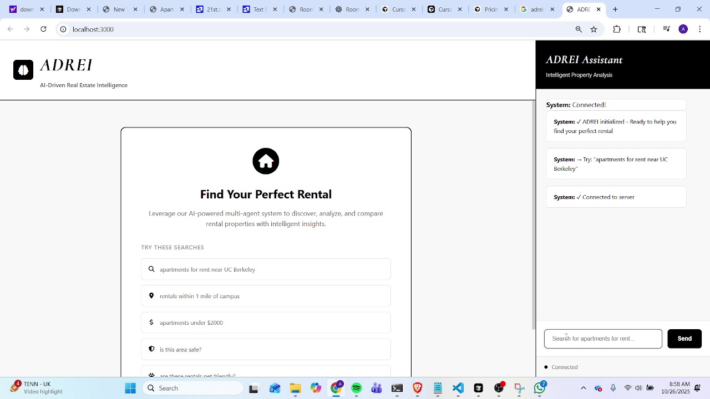This screenshot has height=399, width=710.
Task: Open the Chrome profile avatar
Action: (x=683, y=29)
